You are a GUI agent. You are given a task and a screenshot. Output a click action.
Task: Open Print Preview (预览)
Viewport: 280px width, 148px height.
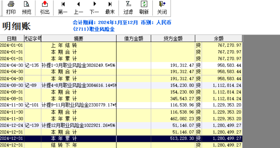26,8
